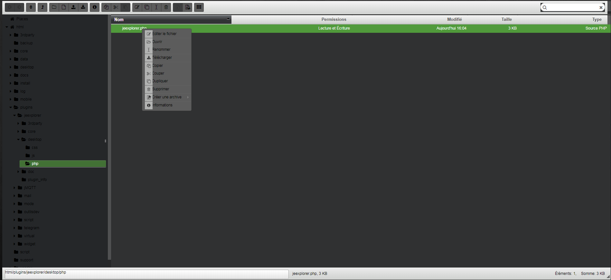The image size is (611, 280).
Task: Collapse the plugins folder arrow
Action: pyautogui.click(x=11, y=107)
